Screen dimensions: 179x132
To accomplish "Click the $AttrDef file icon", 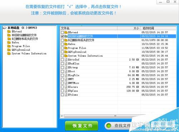I will coord(66,60).
